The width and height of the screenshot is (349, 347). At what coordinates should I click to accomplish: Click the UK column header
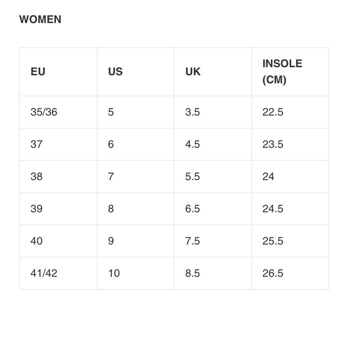pos(193,71)
